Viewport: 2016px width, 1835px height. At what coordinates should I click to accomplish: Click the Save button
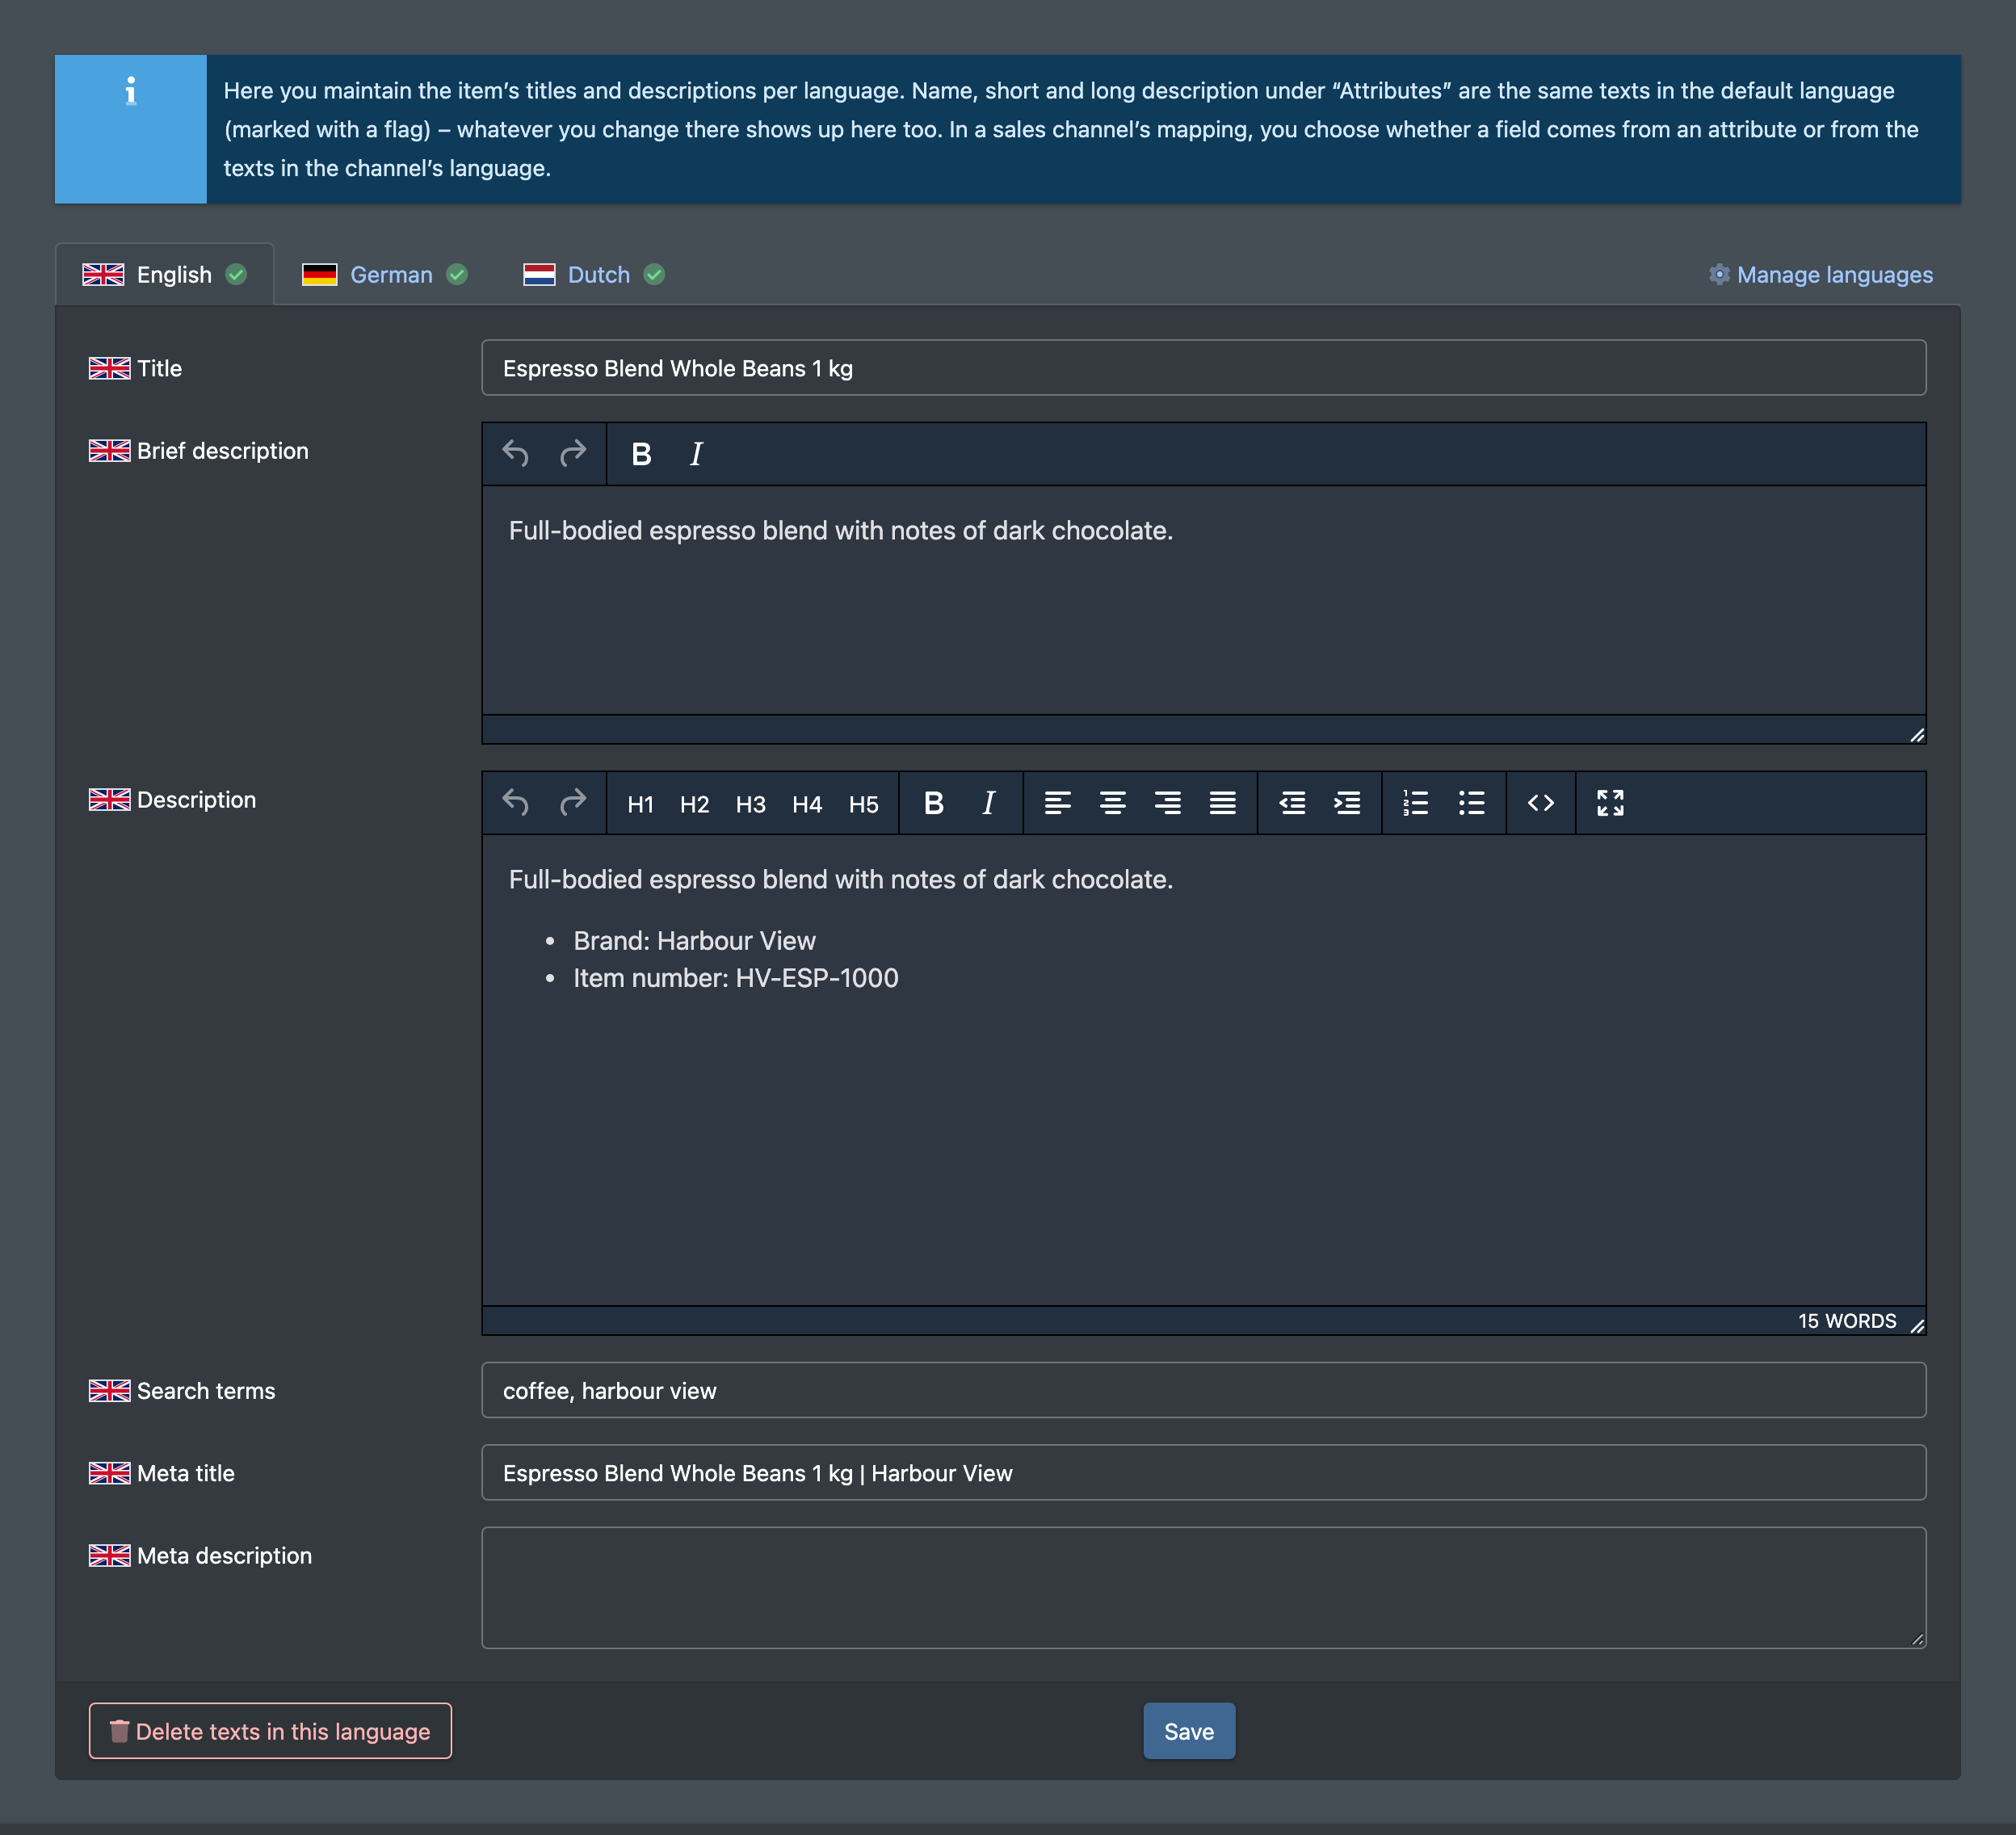1189,1731
